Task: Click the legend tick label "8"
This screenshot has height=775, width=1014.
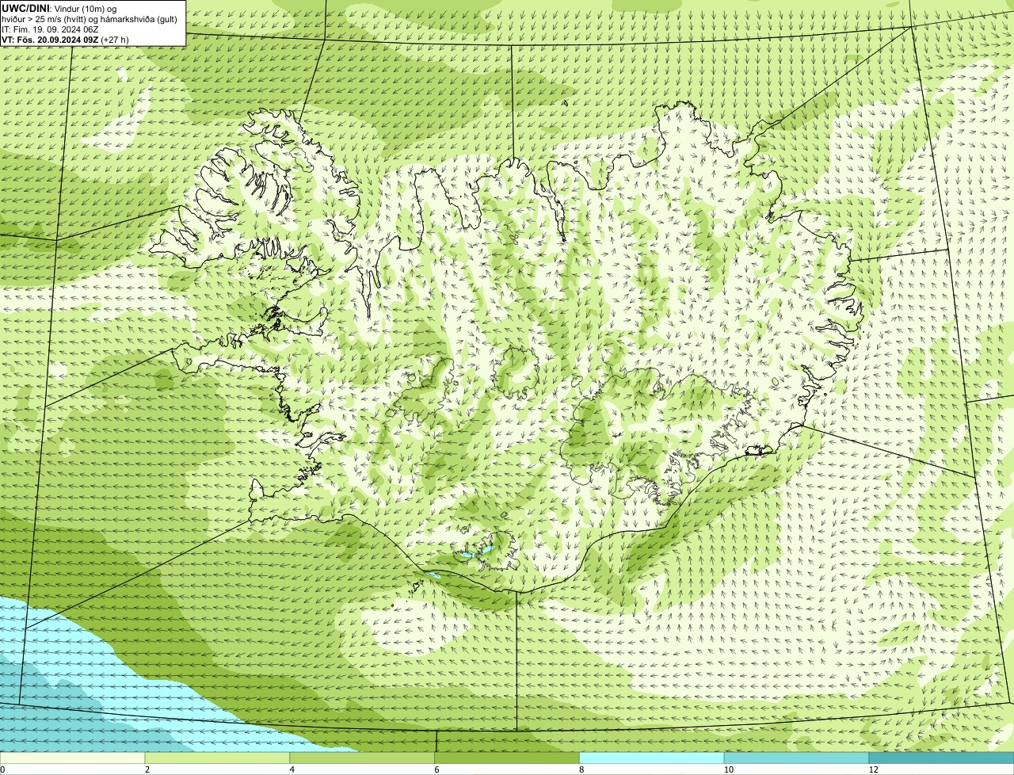Action: pos(581,769)
